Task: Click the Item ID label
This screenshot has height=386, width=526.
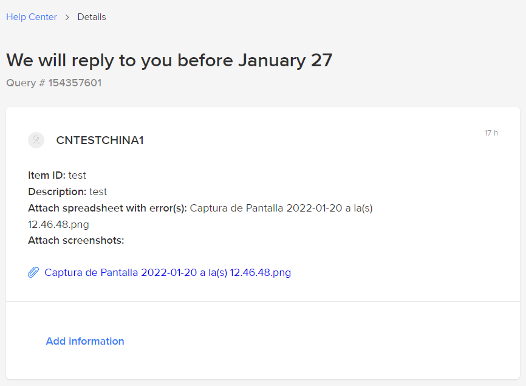Action: 47,175
